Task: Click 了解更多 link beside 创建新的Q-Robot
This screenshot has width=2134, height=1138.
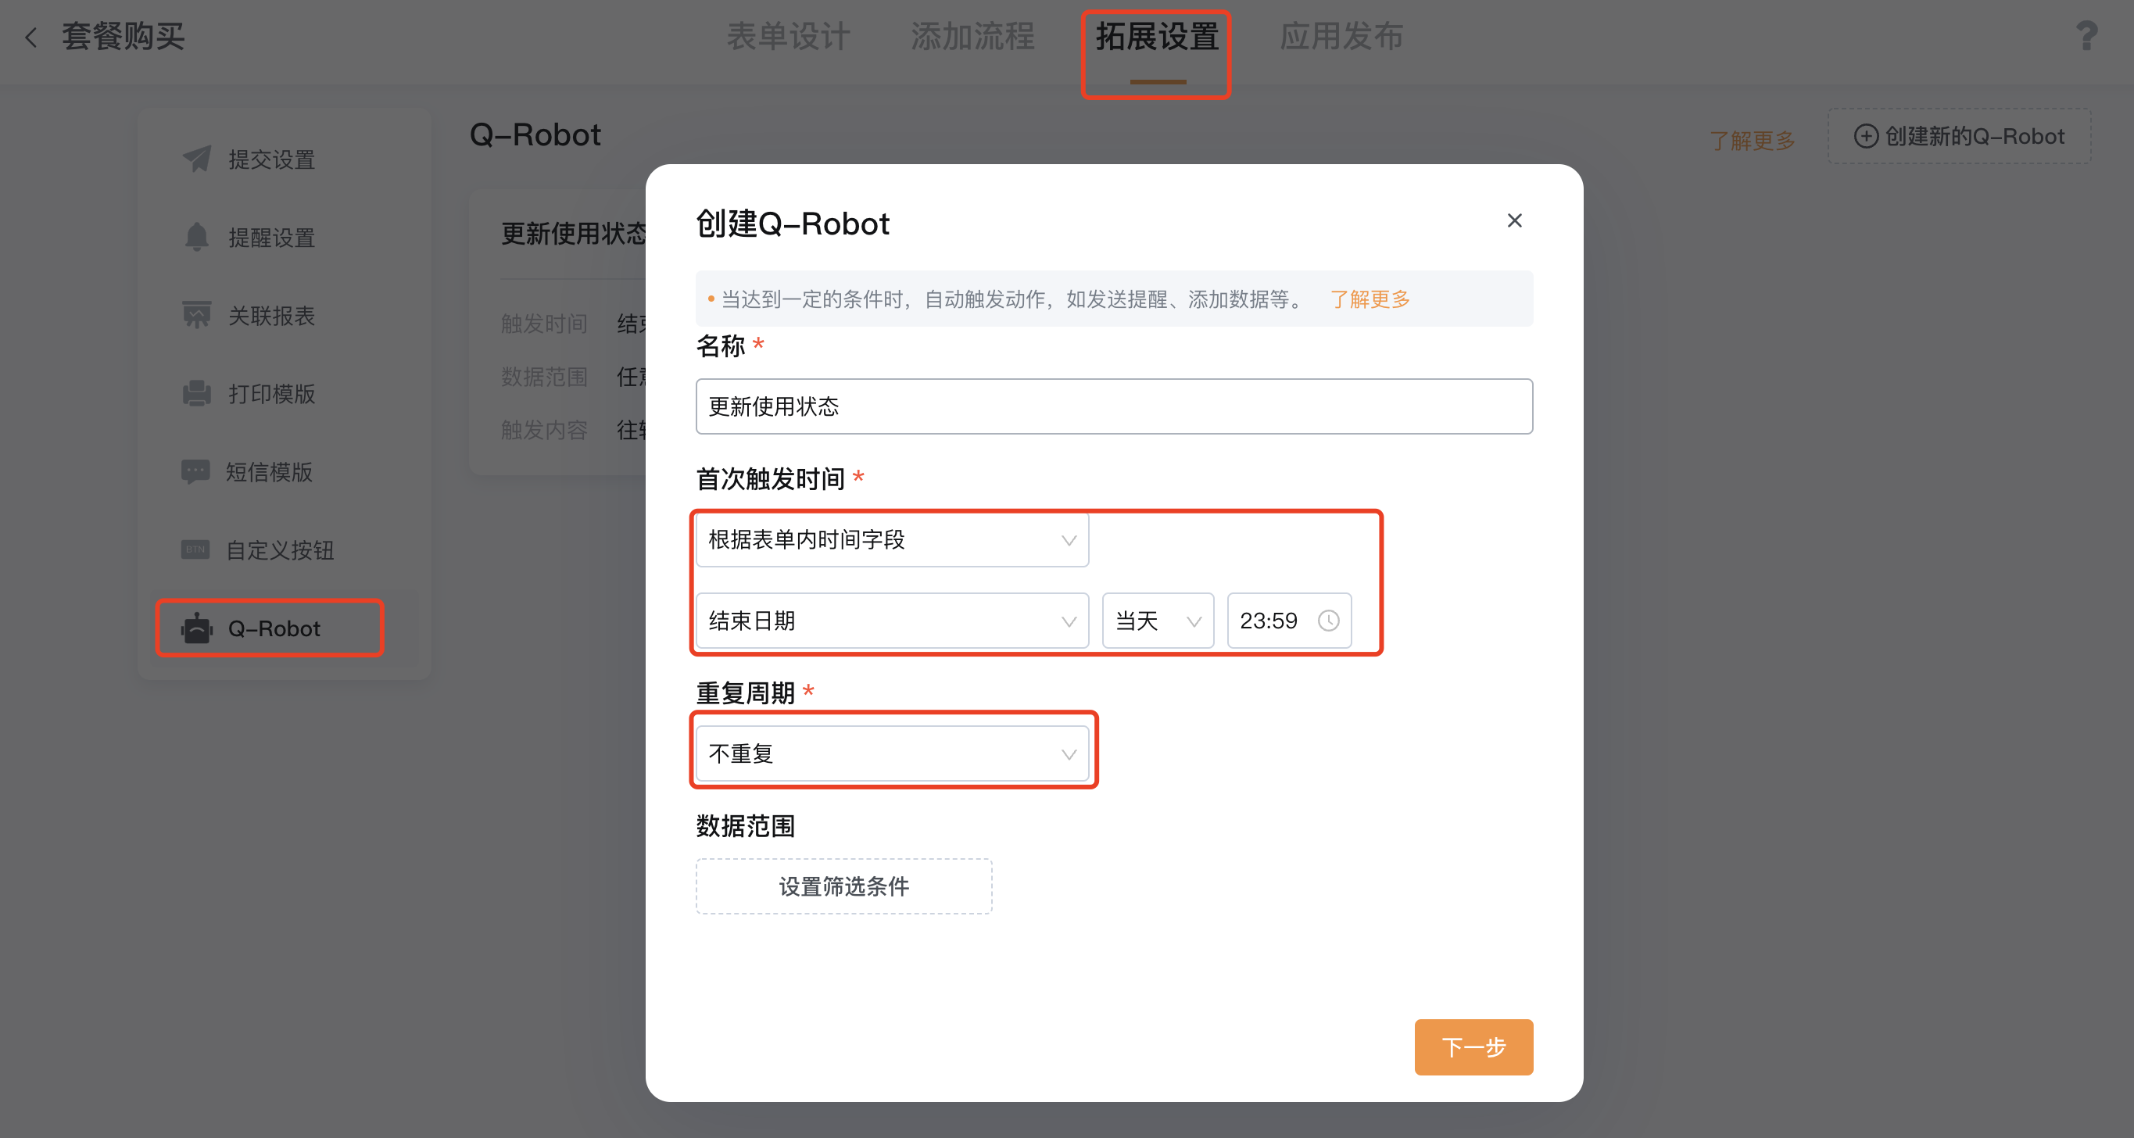Action: [1752, 140]
